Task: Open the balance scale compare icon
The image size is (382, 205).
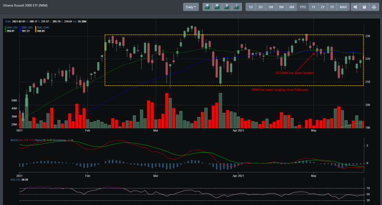Action: tap(374, 7)
